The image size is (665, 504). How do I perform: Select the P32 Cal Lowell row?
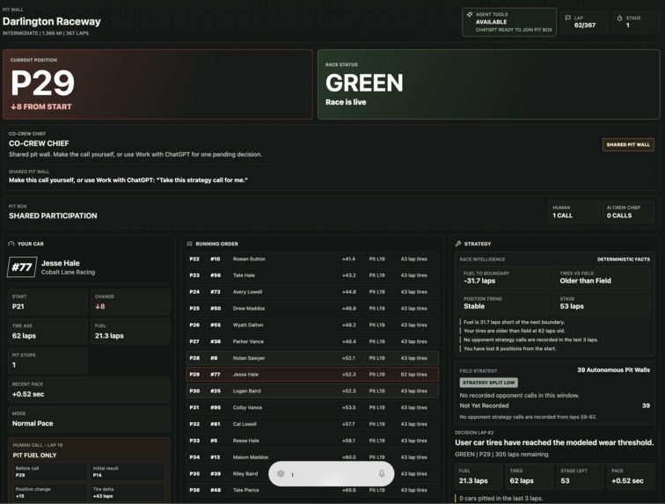coord(312,424)
